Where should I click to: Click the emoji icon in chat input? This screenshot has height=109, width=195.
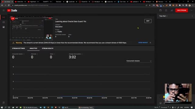pos(161,103)
